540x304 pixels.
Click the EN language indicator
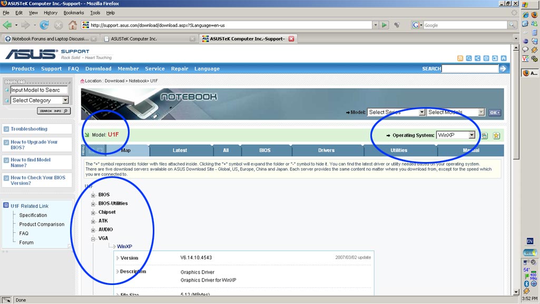click(x=529, y=241)
